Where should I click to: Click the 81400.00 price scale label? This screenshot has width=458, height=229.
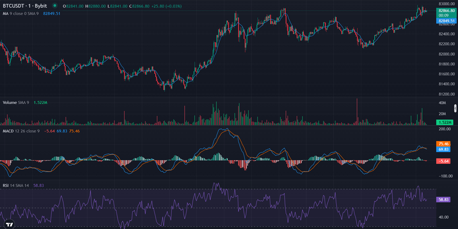[447, 84]
